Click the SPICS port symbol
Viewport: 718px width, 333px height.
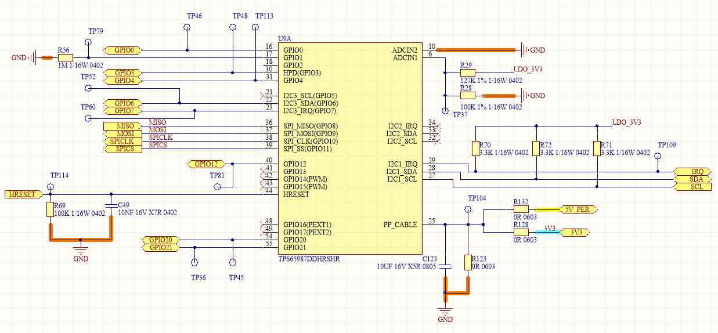click(123, 149)
